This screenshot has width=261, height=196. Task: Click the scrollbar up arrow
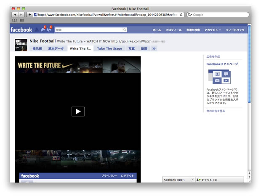(x=249, y=173)
